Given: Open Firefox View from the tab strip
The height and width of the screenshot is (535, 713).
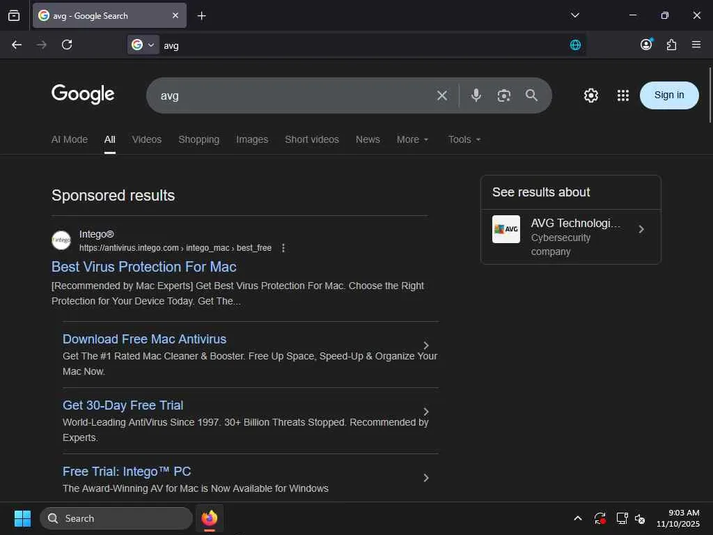Looking at the screenshot, I should (x=14, y=15).
